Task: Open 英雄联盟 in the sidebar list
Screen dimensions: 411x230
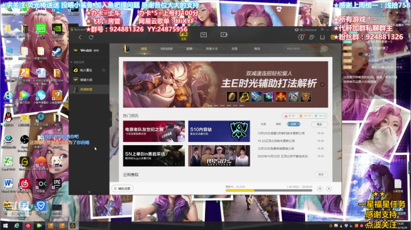Action: click(x=89, y=89)
